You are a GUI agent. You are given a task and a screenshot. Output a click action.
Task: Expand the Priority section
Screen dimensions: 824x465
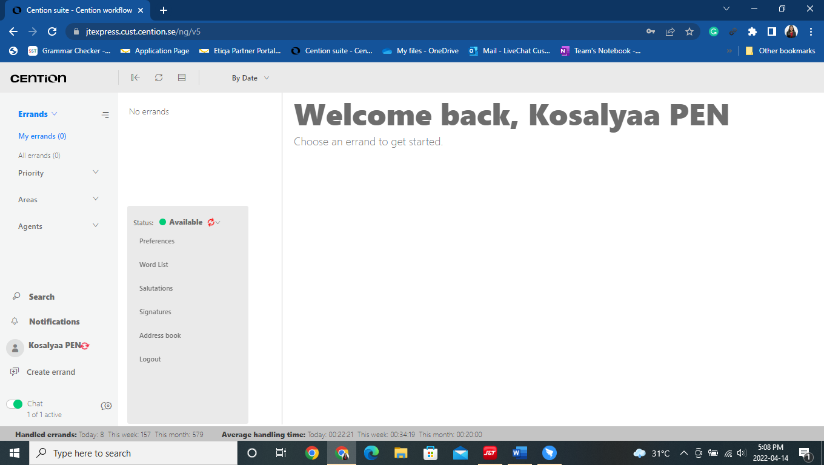tap(95, 173)
